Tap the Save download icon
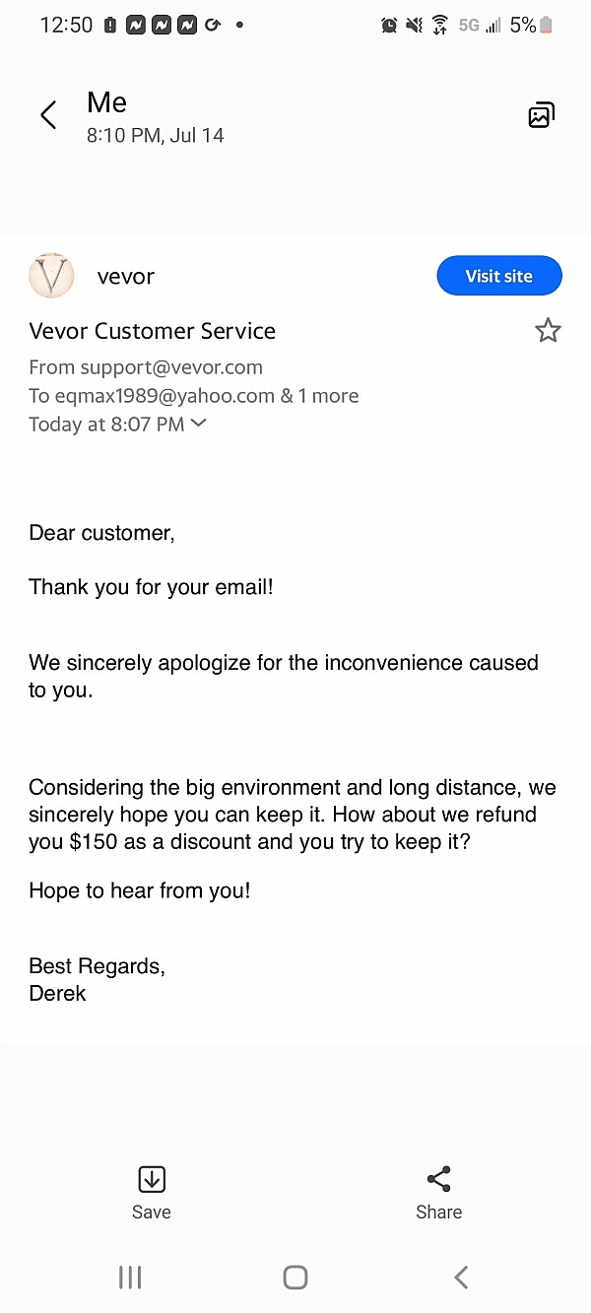The image size is (591, 1313). 152,1179
